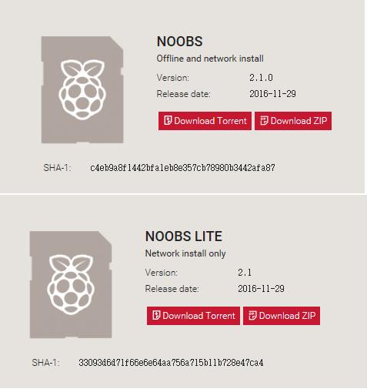367x389 pixels.
Task: Select the NOOBS SHA-1 hash starting with c4eb9a
Action: (x=182, y=168)
